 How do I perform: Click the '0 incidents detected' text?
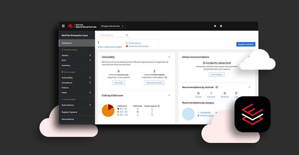pos(217,63)
